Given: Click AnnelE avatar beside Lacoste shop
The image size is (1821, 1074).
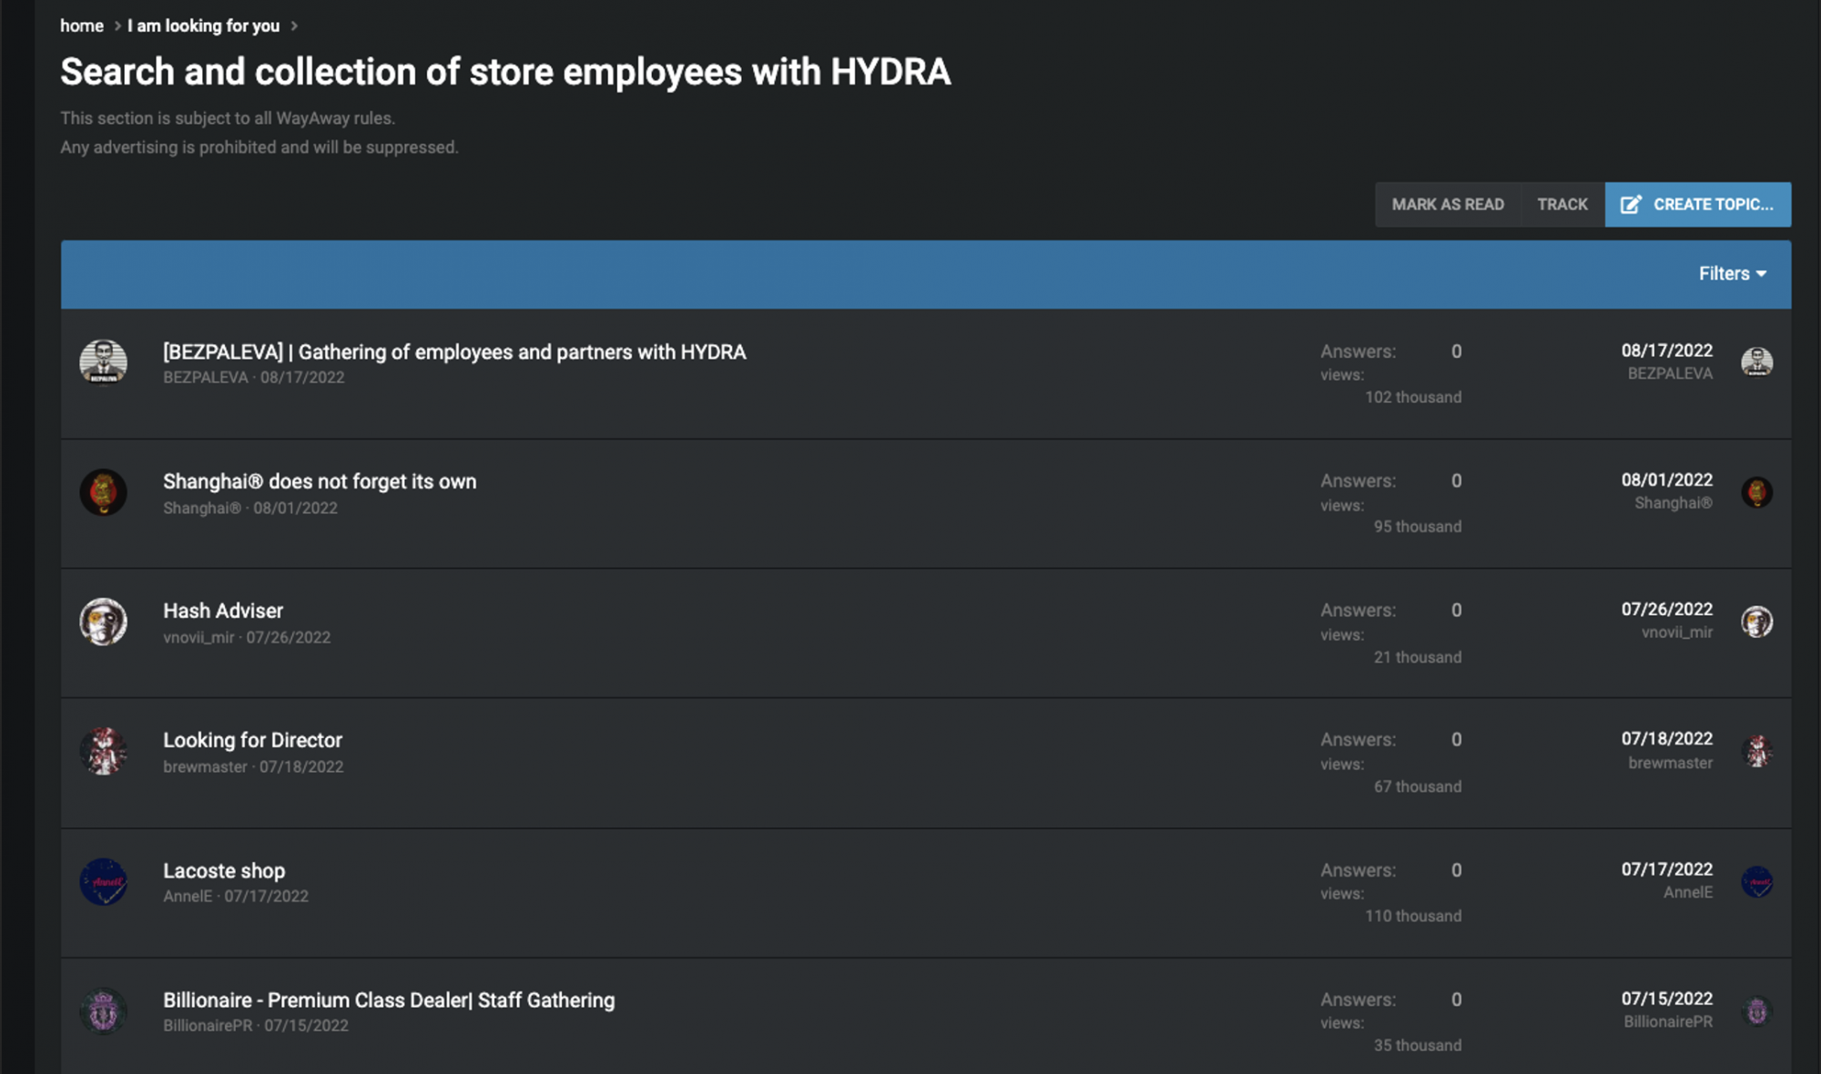Looking at the screenshot, I should pyautogui.click(x=103, y=882).
